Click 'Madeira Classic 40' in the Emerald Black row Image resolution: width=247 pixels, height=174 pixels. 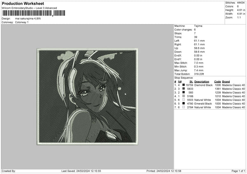pyautogui.click(x=233, y=104)
